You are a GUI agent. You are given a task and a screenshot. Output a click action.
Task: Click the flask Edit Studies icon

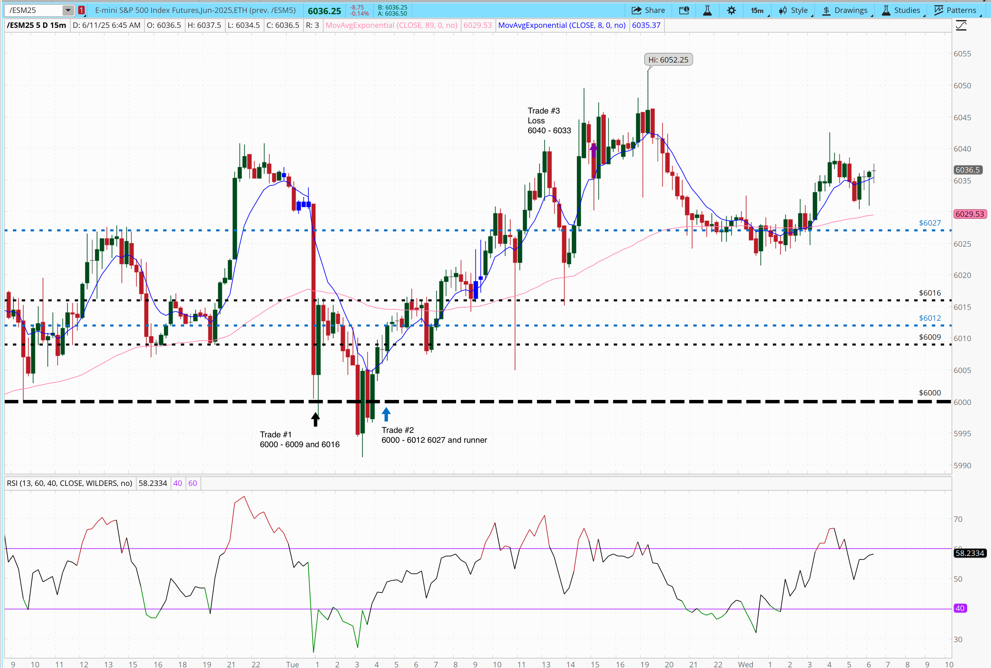tap(707, 10)
